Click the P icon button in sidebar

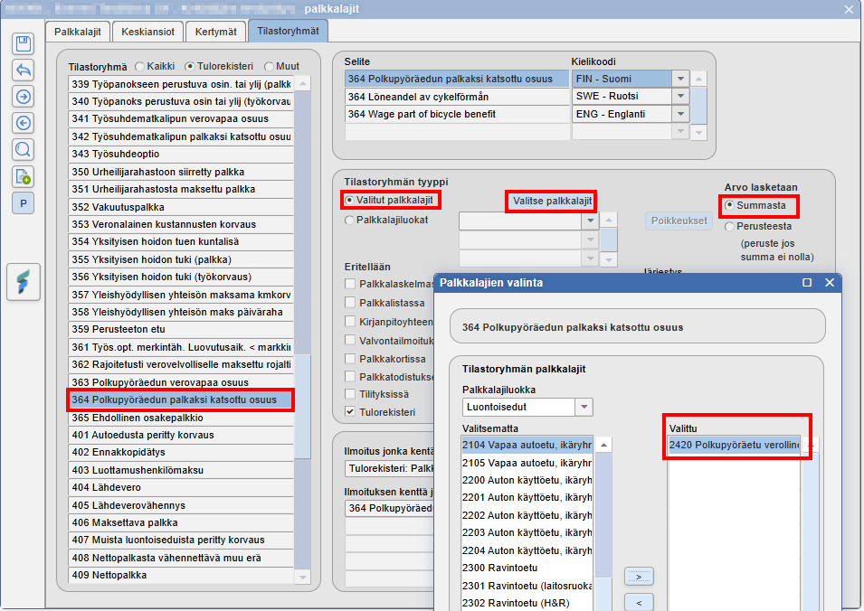(x=24, y=203)
